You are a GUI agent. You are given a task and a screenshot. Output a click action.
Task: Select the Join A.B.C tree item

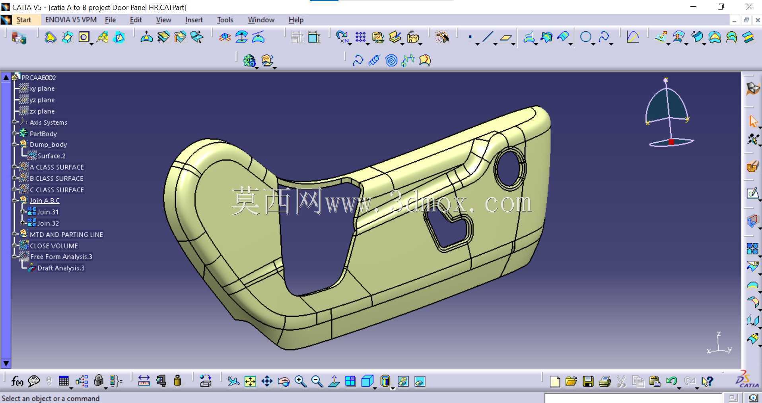(45, 201)
